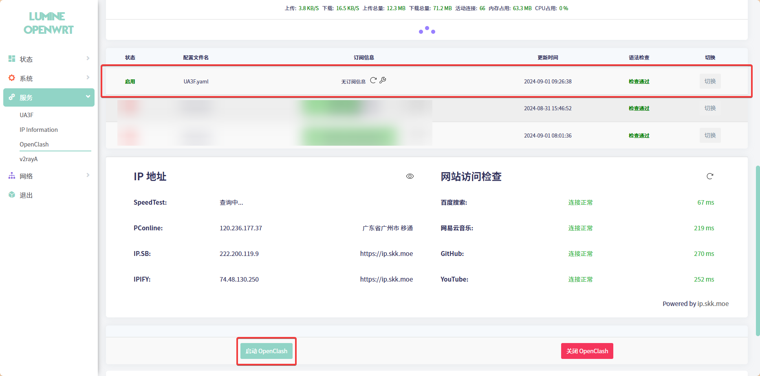Click the network icon in sidebar

[12, 176]
